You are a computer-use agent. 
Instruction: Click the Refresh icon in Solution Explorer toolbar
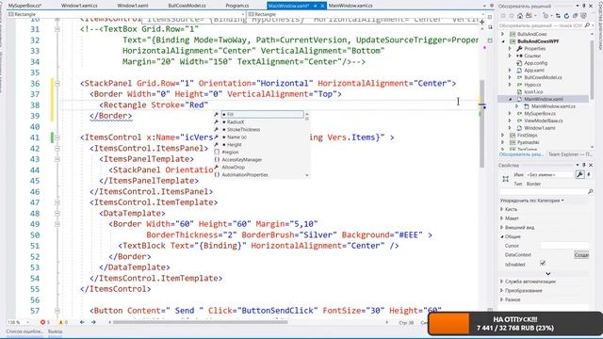[x=566, y=16]
